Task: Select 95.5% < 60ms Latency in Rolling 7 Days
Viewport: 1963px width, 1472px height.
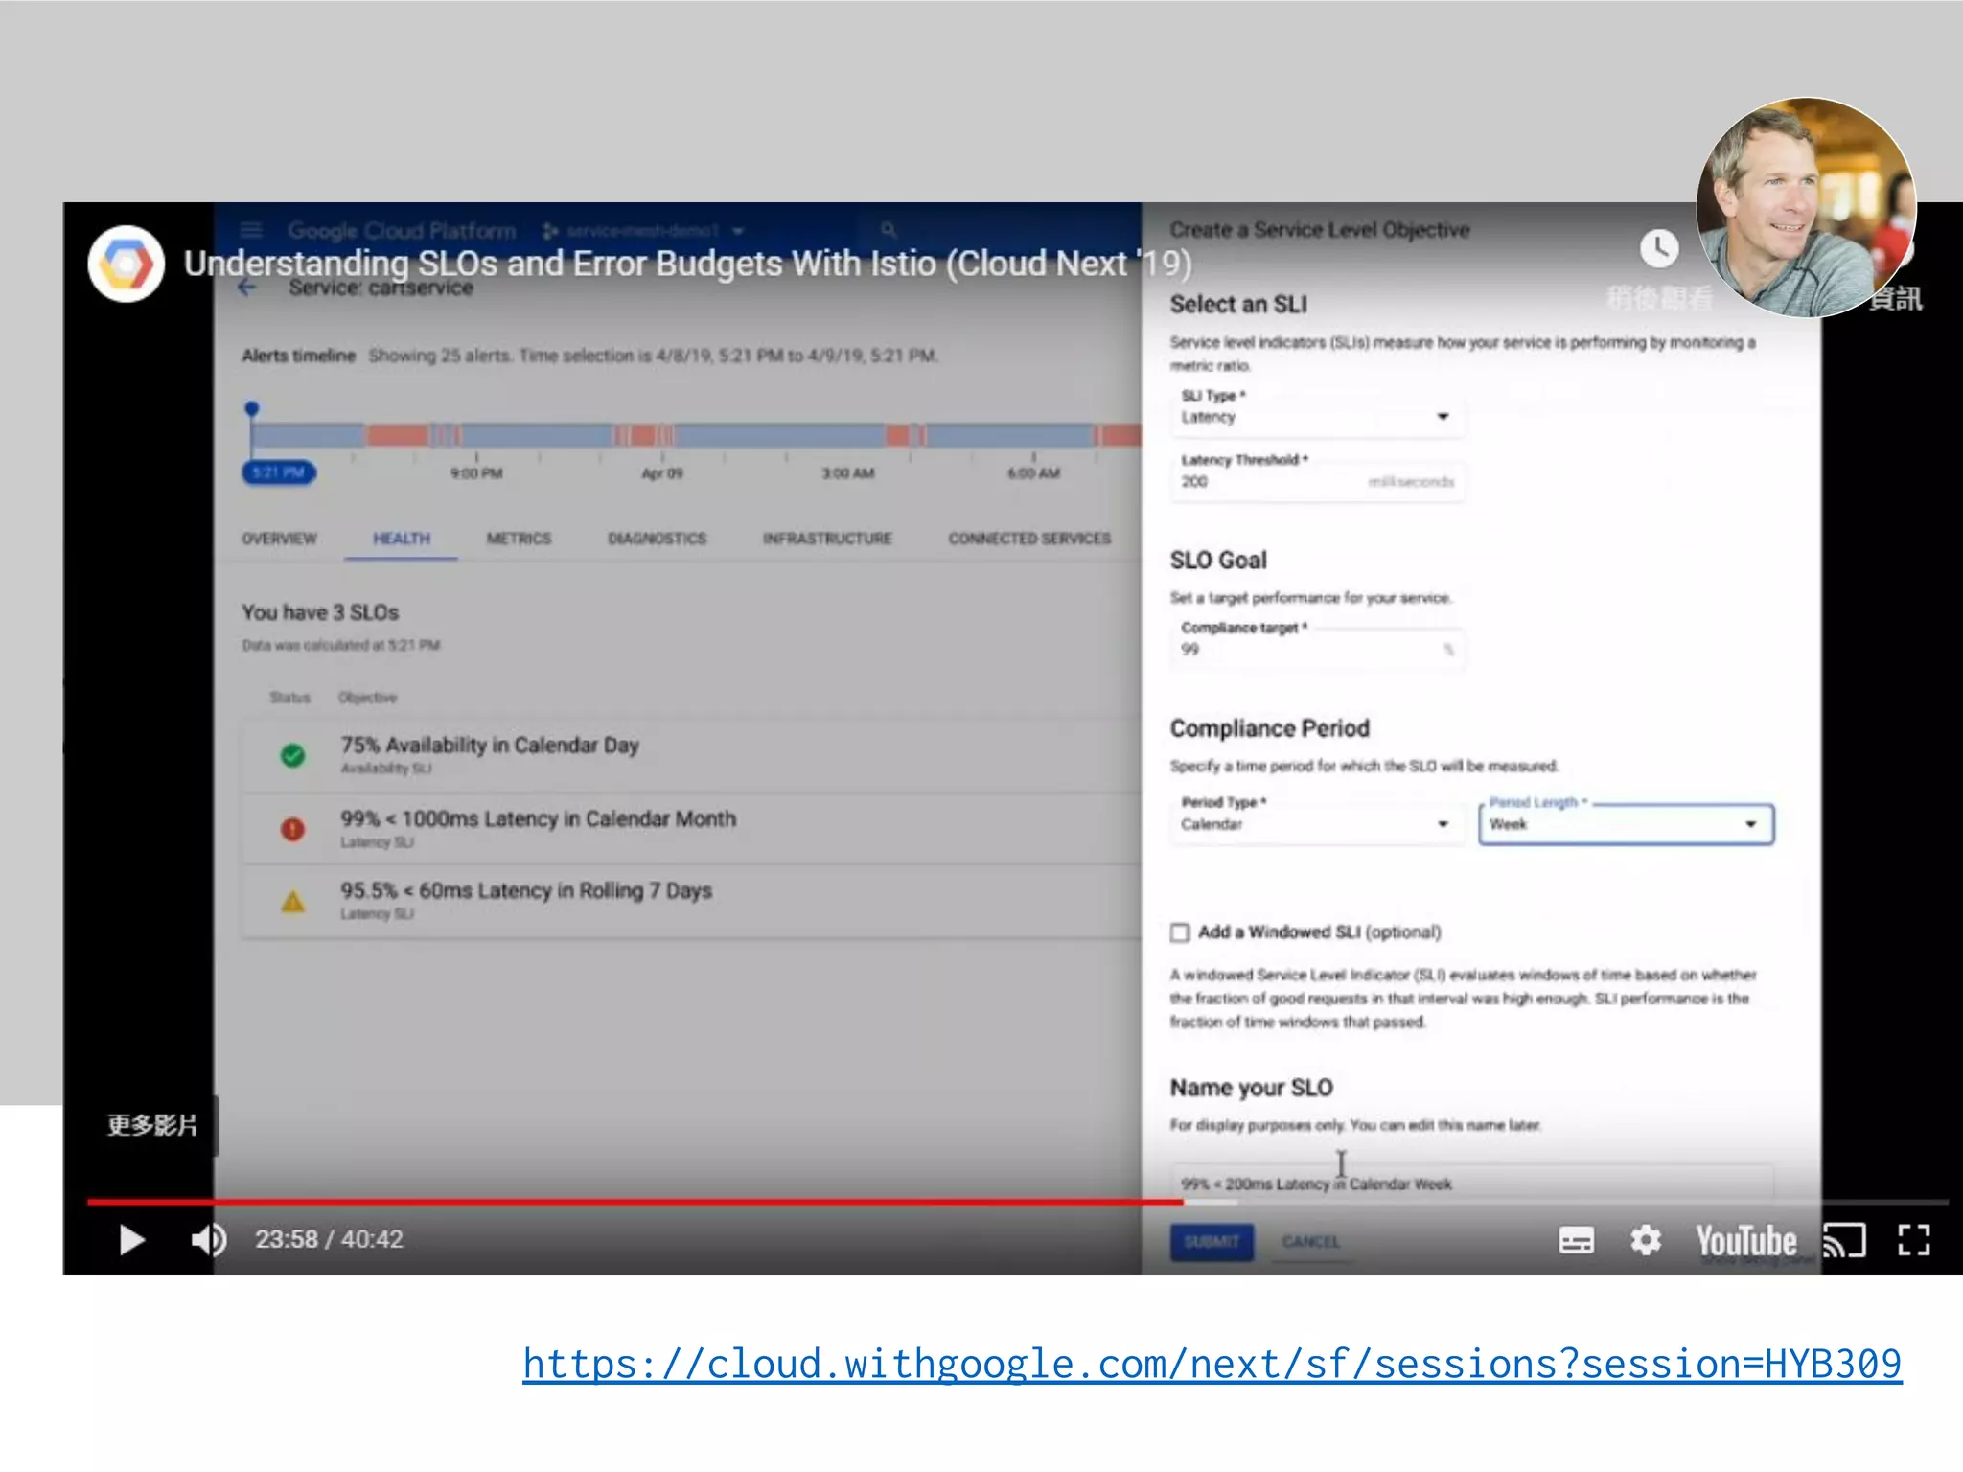Action: pos(690,901)
